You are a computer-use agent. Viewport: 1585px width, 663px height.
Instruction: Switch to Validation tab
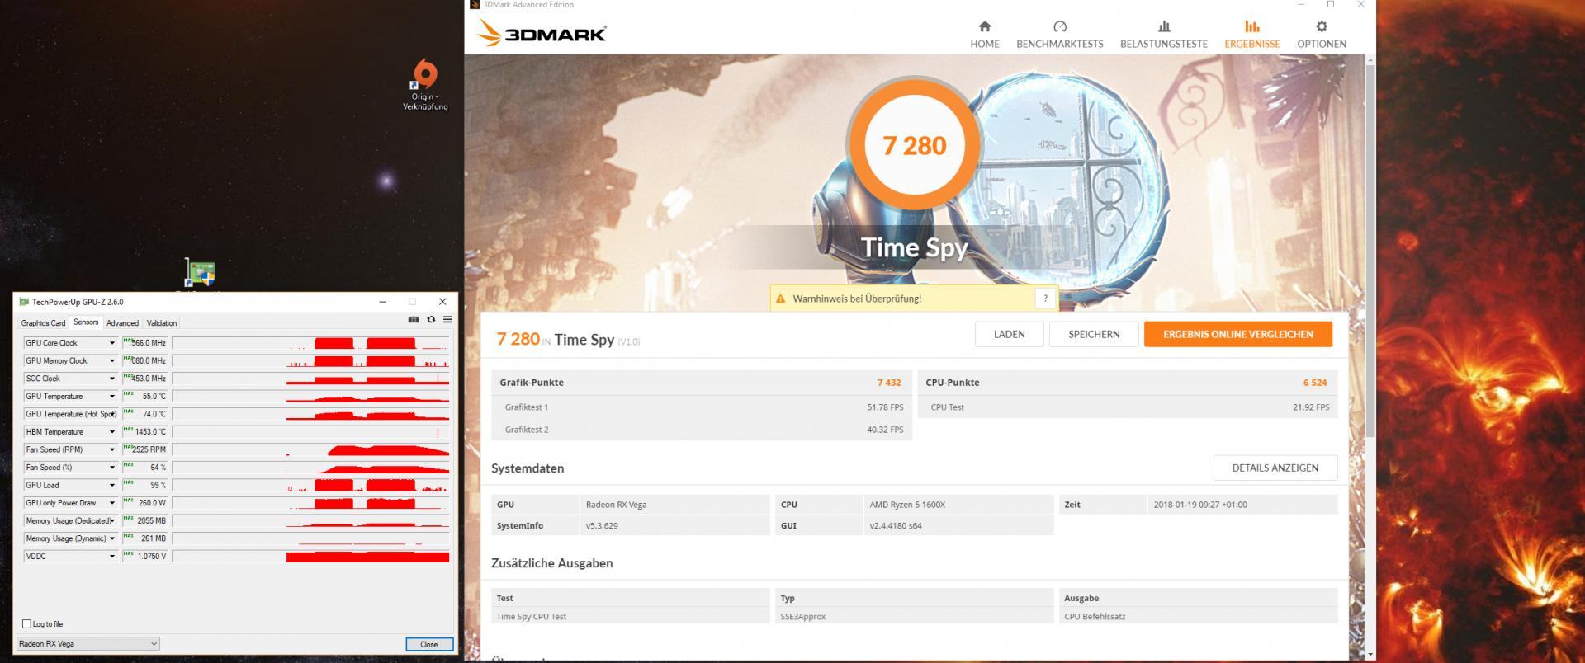[161, 323]
